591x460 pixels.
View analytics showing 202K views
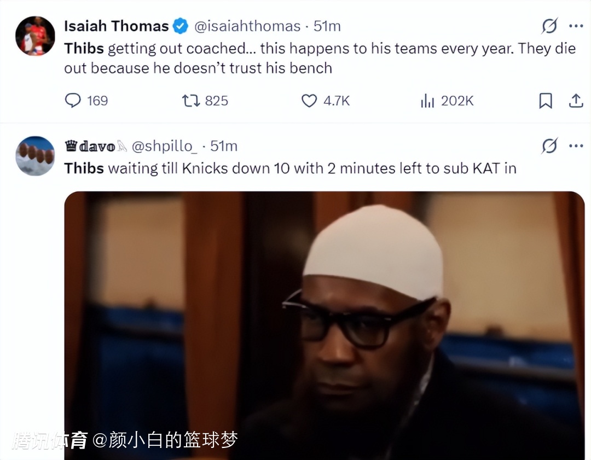pyautogui.click(x=447, y=101)
